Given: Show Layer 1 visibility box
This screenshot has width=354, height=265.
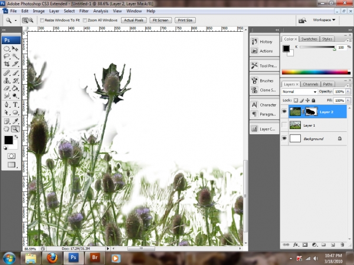Looking at the screenshot, I should (284, 125).
